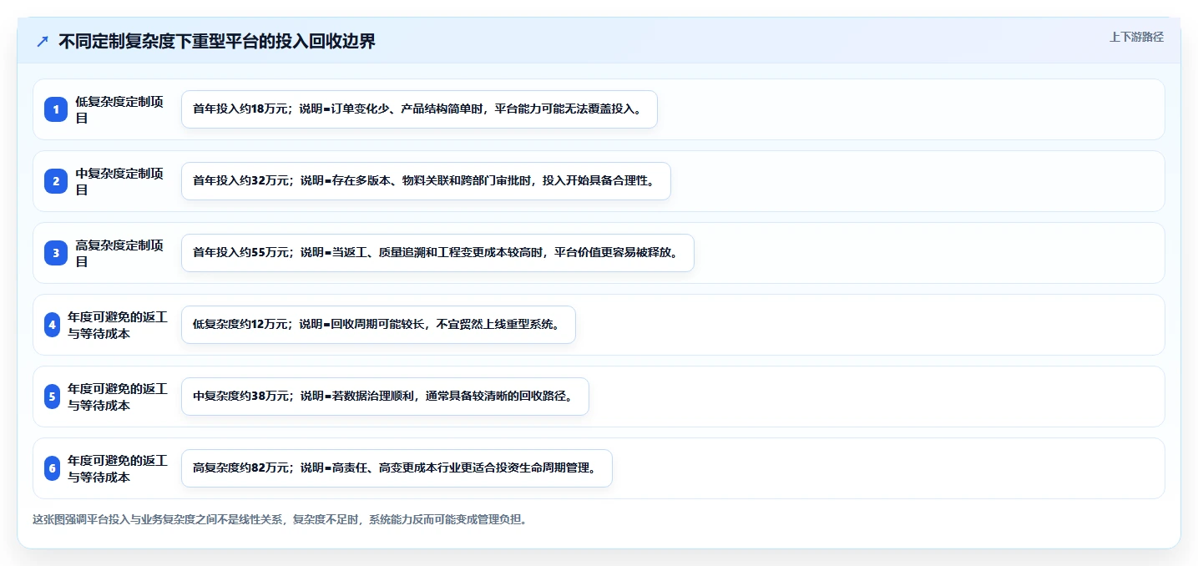Image resolution: width=1198 pixels, height=566 pixels.
Task: Click number badge 1
Action: tap(56, 109)
